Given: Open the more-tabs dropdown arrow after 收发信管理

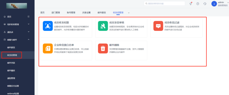Looking at the screenshot, I should (x=129, y=13).
